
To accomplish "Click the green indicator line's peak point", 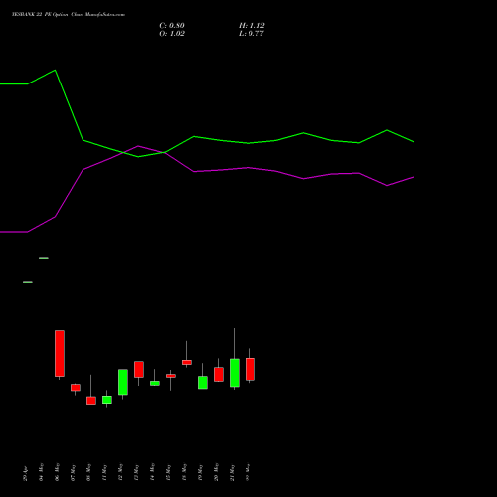I will click(55, 70).
